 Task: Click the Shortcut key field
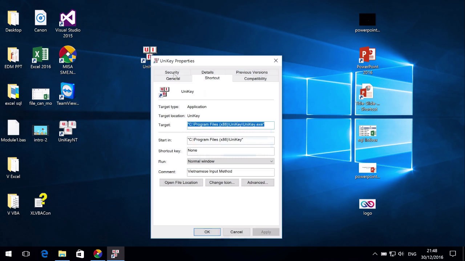point(231,151)
